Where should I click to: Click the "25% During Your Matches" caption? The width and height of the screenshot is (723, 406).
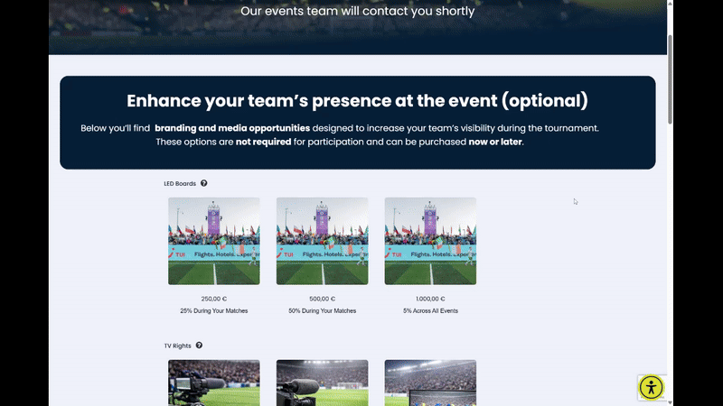(x=214, y=311)
